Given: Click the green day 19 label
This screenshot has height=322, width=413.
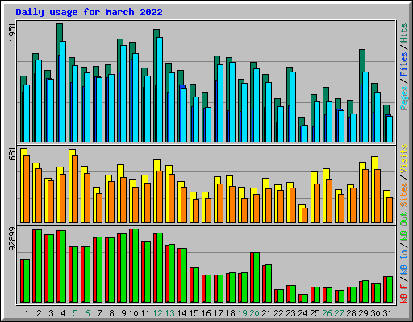Looking at the screenshot, I should point(242,313).
